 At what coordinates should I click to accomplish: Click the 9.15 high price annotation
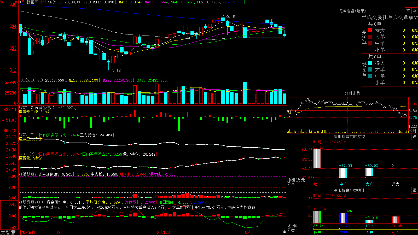(x=231, y=17)
